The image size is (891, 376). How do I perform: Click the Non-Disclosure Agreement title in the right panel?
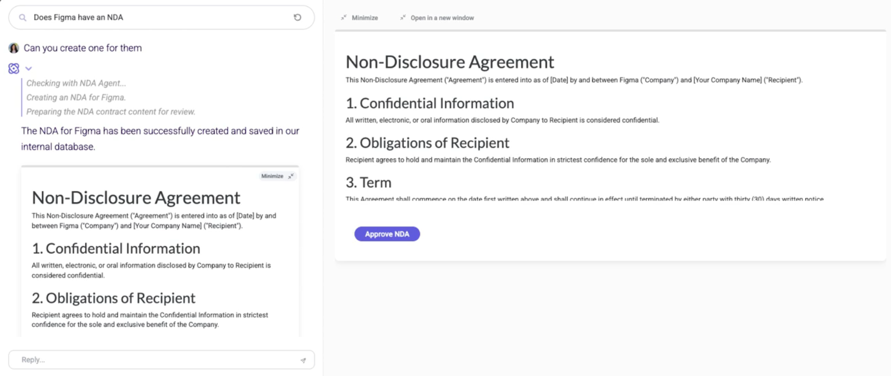point(450,62)
